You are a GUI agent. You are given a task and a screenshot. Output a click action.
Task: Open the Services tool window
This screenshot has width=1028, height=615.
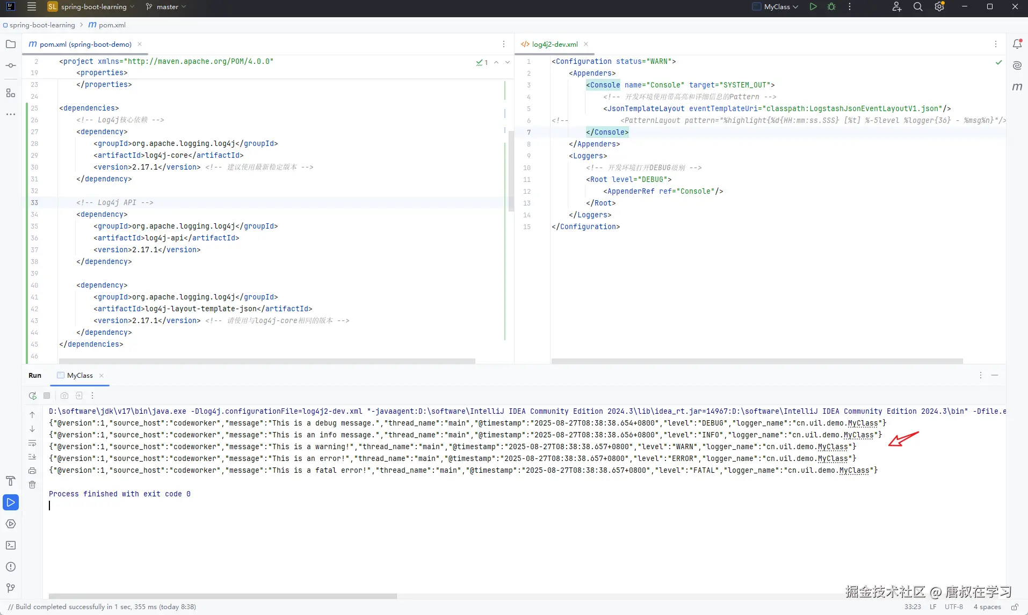pyautogui.click(x=11, y=524)
